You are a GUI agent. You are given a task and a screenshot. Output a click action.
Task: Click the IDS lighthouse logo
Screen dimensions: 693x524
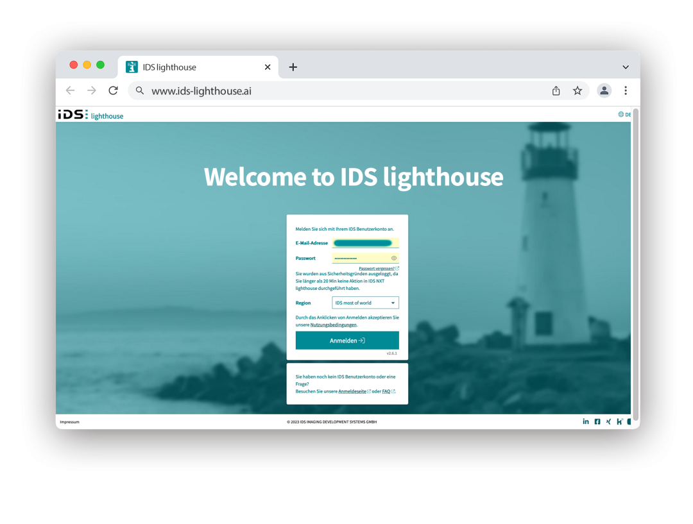pos(90,114)
